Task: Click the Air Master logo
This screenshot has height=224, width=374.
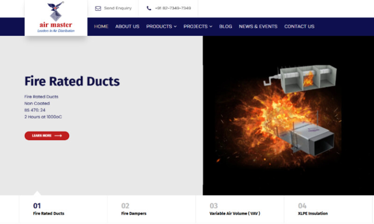Action: coord(56,18)
